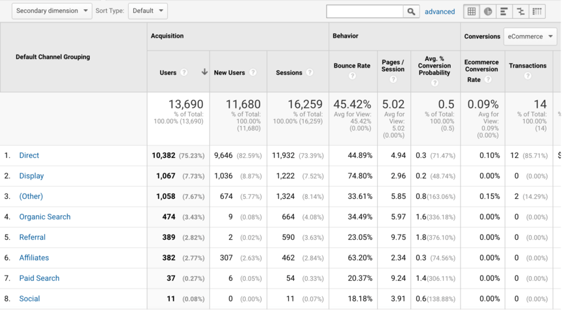
Task: Switch to the data table view
Action: click(472, 12)
